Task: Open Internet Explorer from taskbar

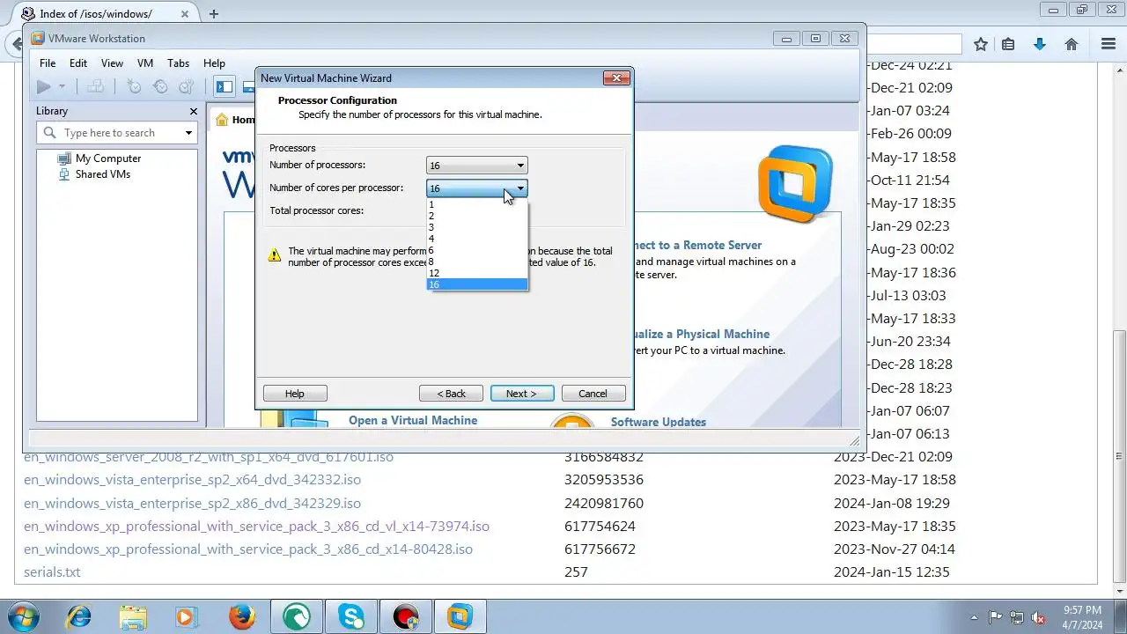Action: 78,616
